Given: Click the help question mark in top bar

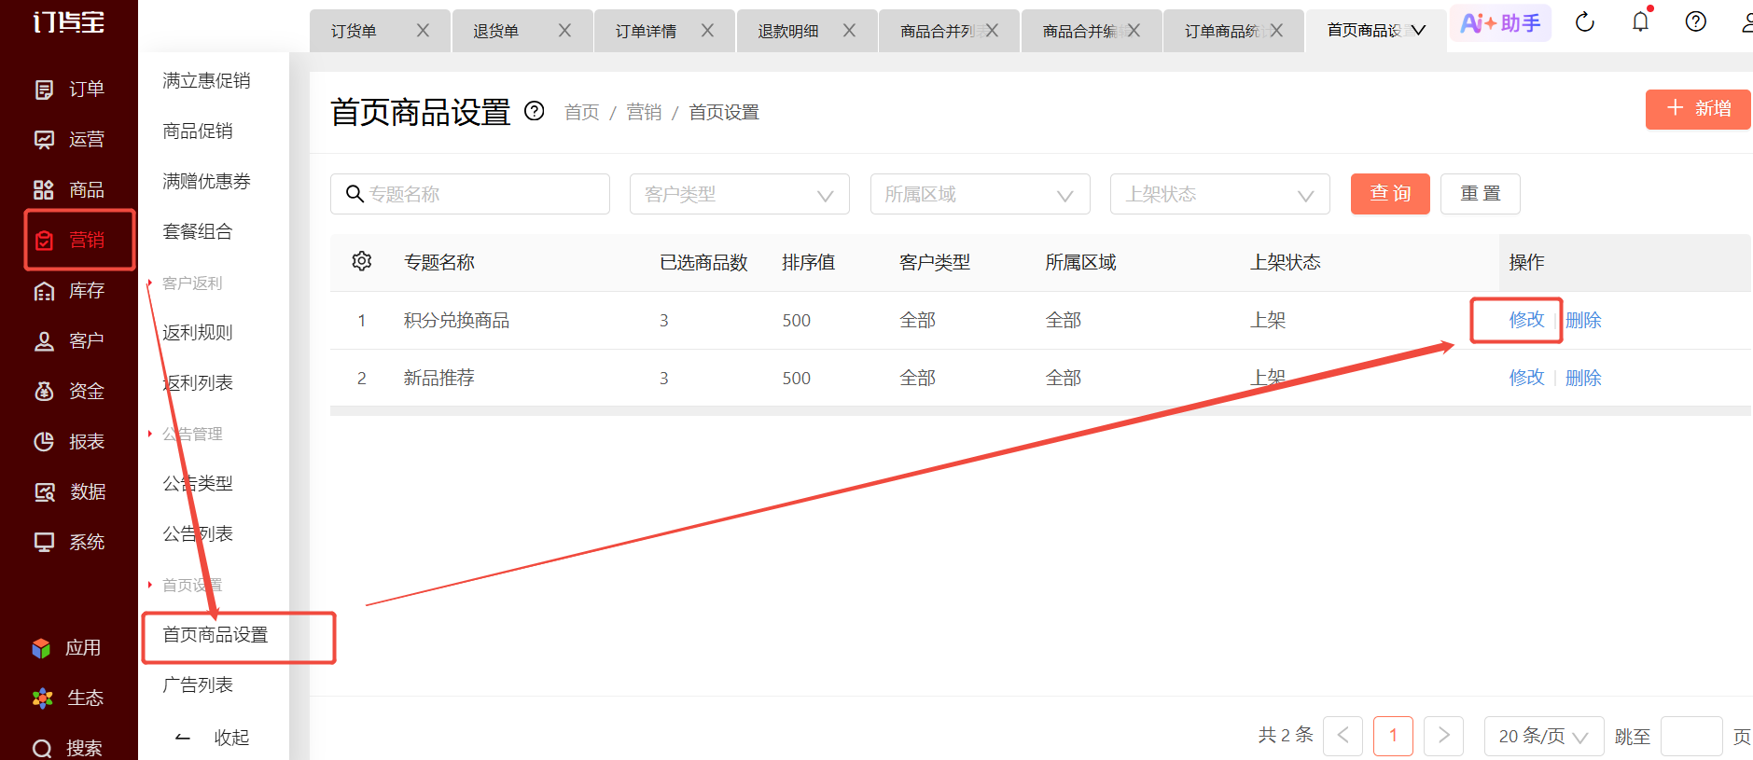Looking at the screenshot, I should [x=1696, y=22].
